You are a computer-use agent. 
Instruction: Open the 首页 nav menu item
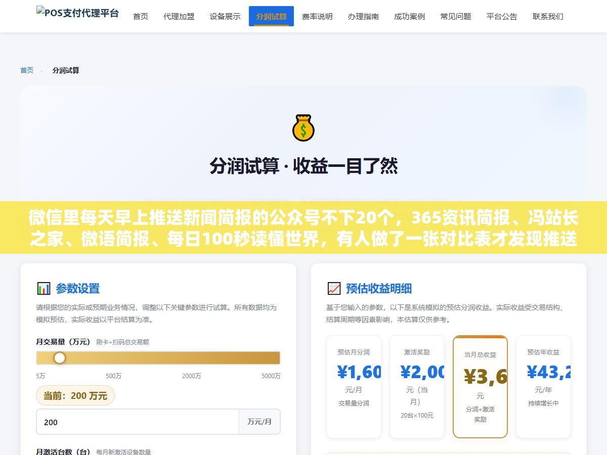(x=141, y=16)
